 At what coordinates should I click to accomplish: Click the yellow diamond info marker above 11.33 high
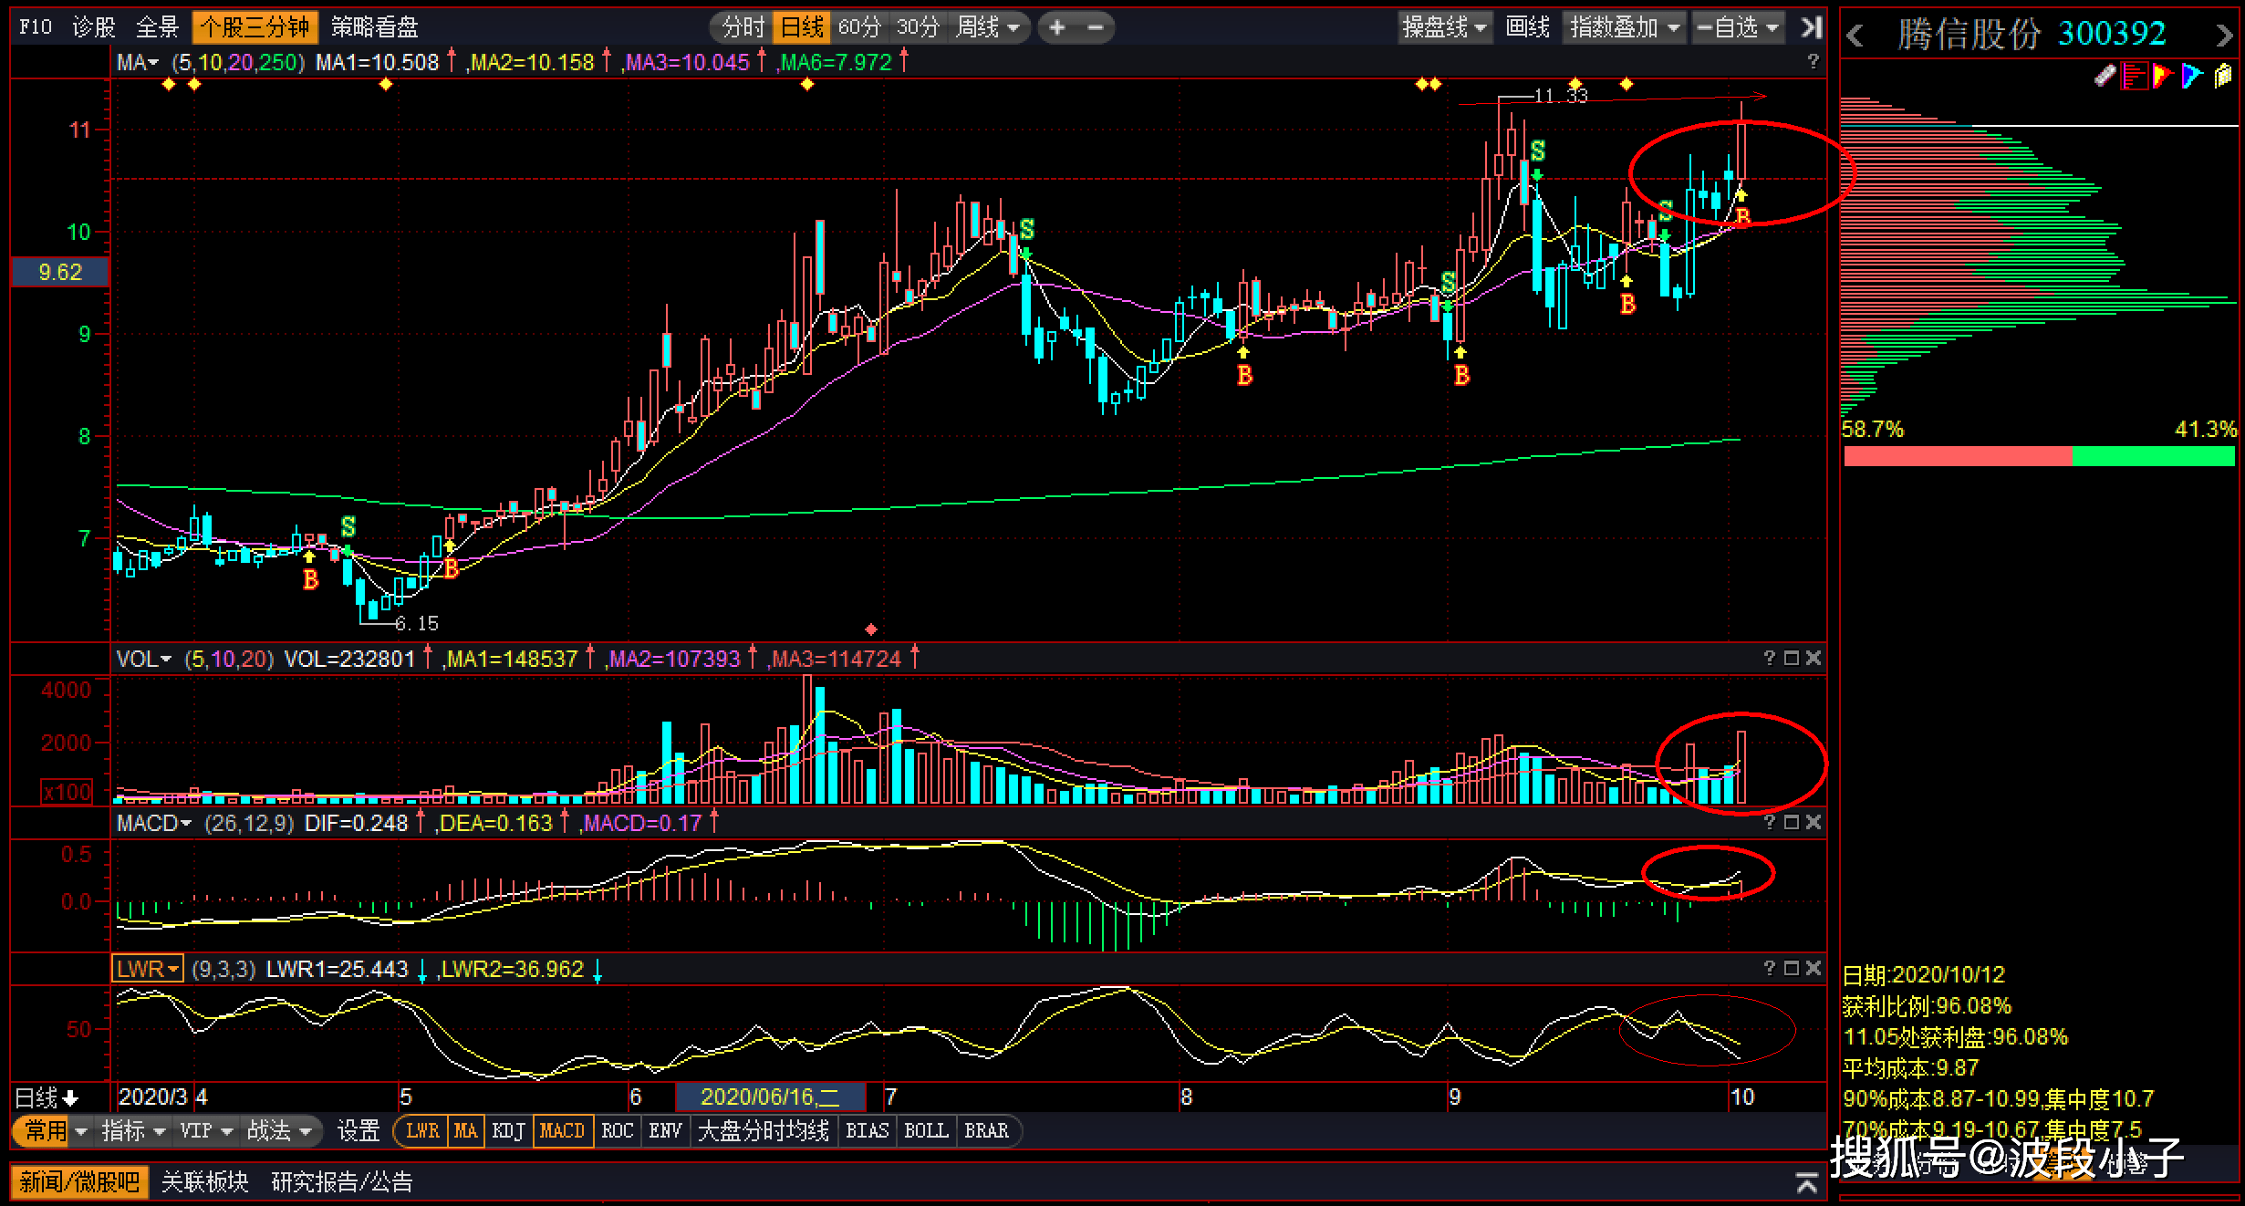point(1575,84)
